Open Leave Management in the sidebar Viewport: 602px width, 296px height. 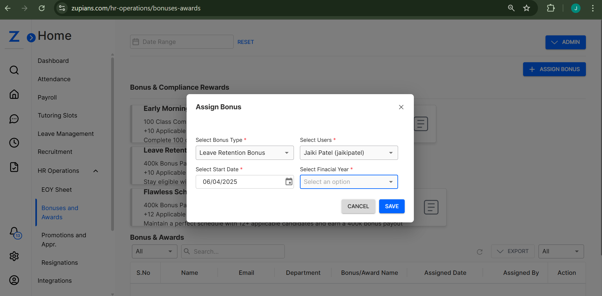pyautogui.click(x=66, y=134)
